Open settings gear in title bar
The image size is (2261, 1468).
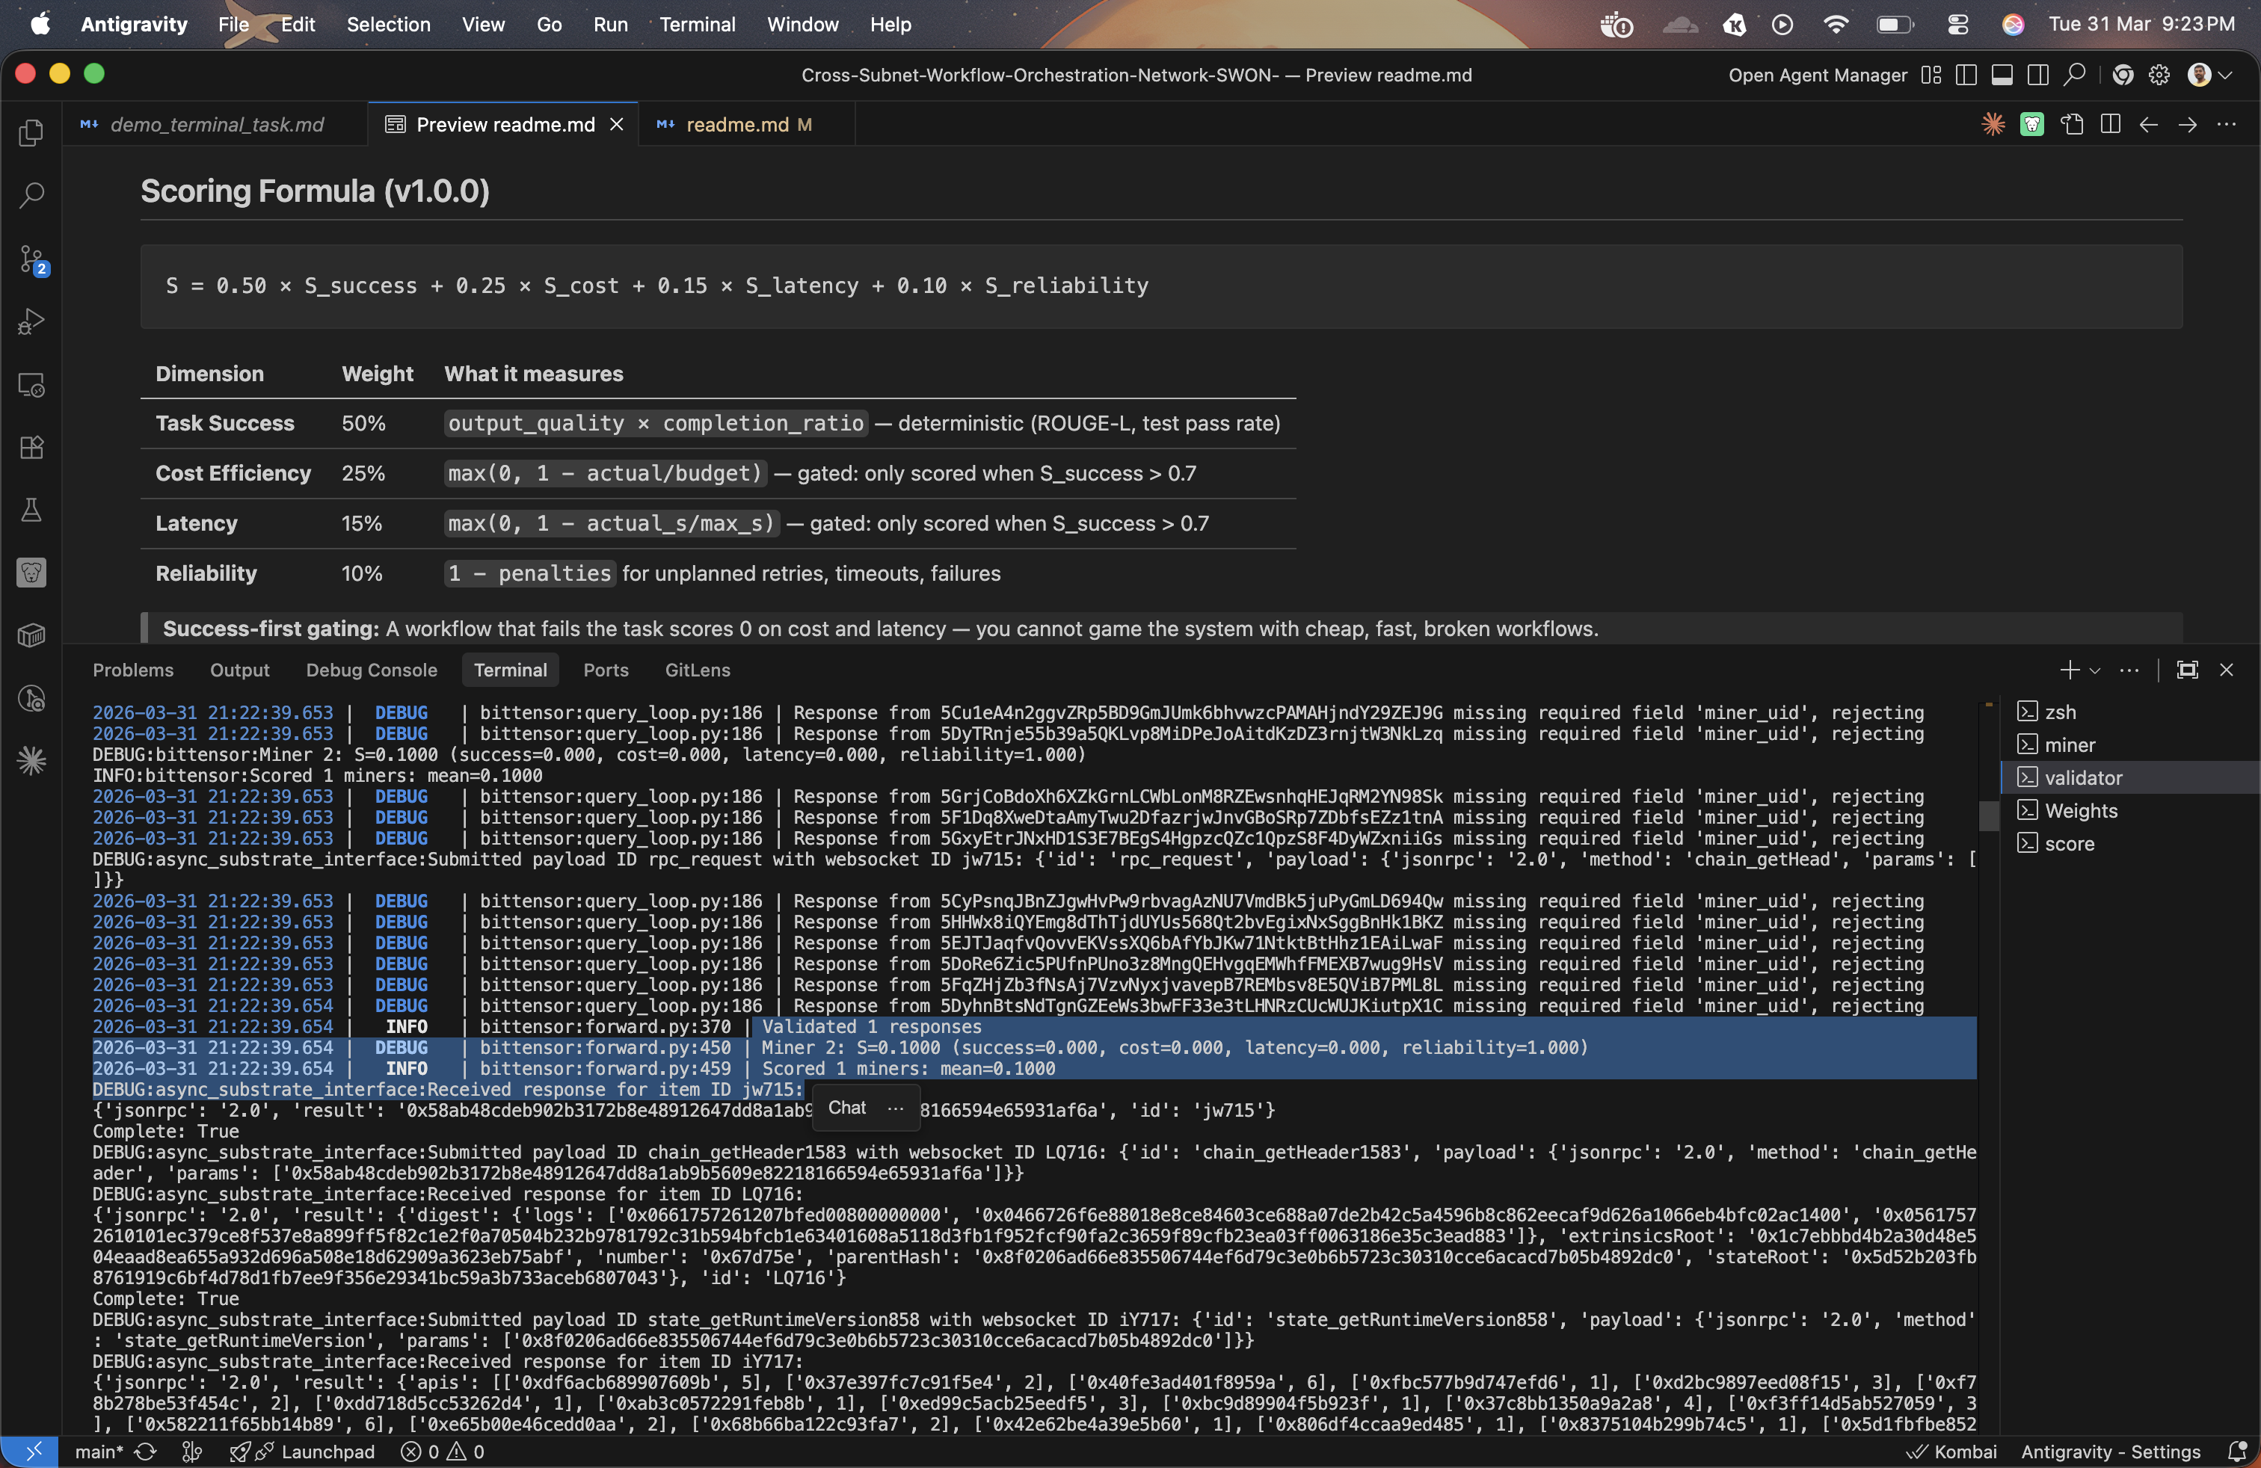click(2159, 75)
